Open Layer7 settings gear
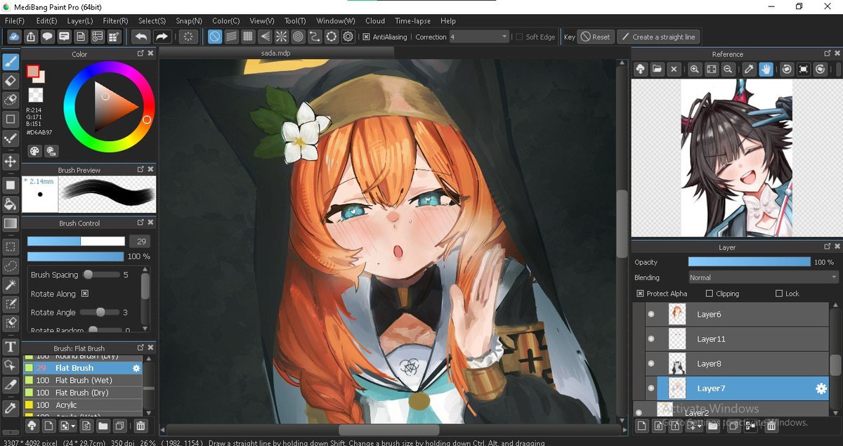Screen dimensions: 843x446 tap(820, 388)
